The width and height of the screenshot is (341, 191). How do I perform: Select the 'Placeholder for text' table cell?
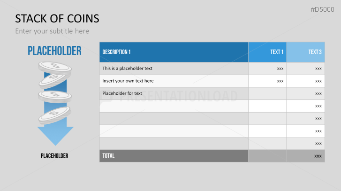coord(122,93)
